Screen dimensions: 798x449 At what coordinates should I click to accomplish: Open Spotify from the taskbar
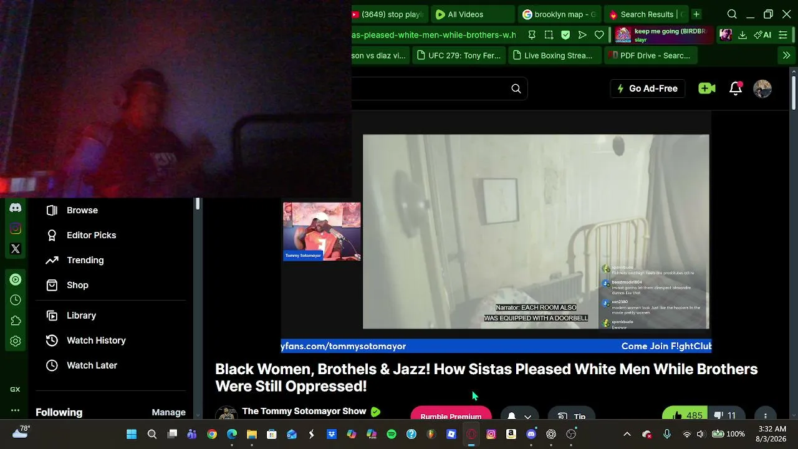tap(392, 434)
